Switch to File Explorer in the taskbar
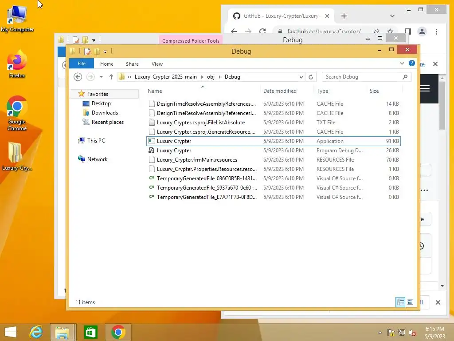This screenshot has width=454, height=341. (x=63, y=332)
